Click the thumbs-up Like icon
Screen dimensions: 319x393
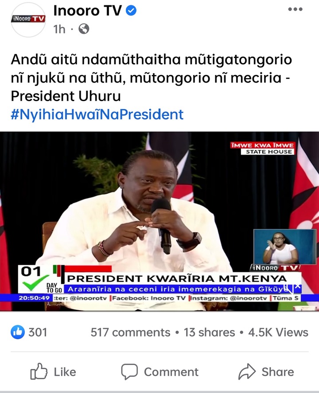(39, 371)
